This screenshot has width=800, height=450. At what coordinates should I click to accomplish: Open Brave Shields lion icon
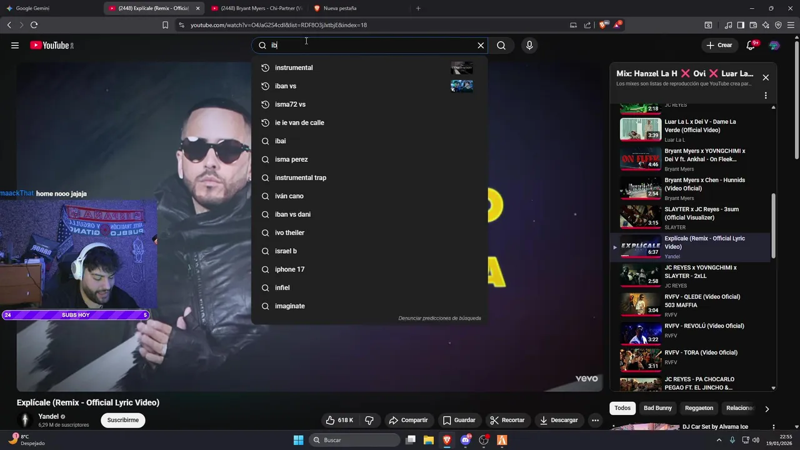coord(602,25)
